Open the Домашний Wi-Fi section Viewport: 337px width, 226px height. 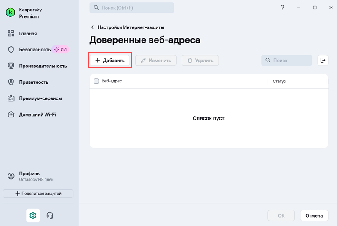pos(37,114)
